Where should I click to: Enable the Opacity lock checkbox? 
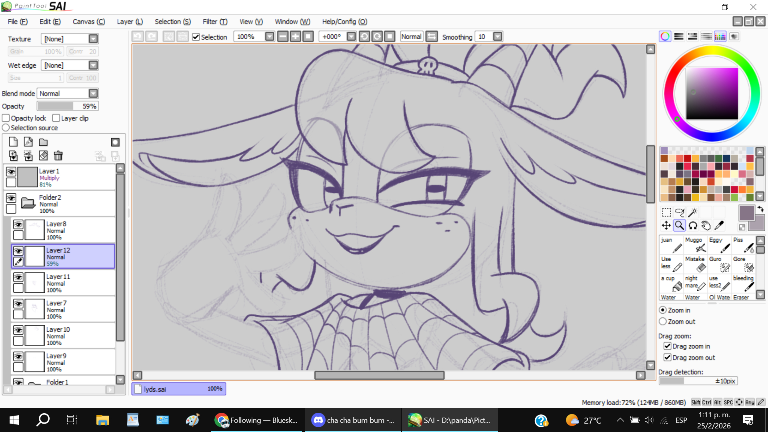(x=6, y=118)
